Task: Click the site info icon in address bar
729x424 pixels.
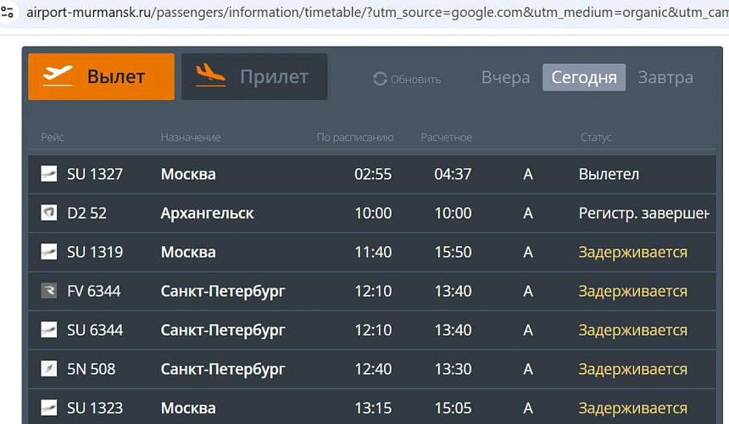Action: coord(8,13)
